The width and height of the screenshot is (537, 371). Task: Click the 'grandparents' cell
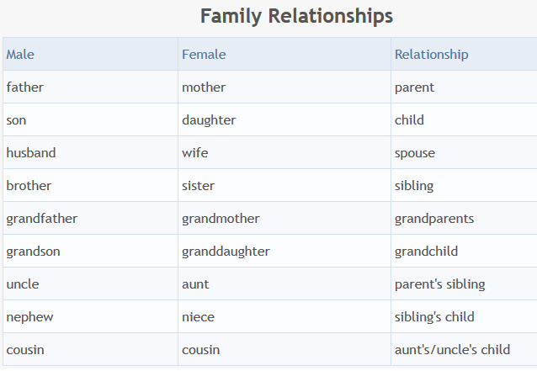[x=464, y=219]
